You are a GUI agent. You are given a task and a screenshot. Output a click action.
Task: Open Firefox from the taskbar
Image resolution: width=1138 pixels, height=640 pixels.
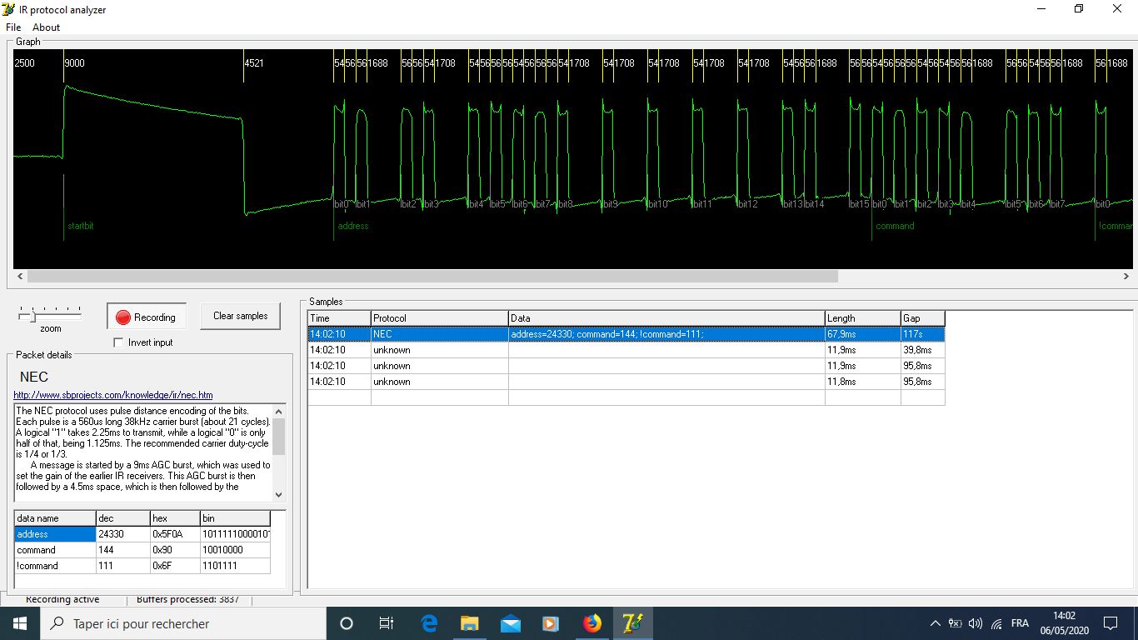[x=592, y=623]
